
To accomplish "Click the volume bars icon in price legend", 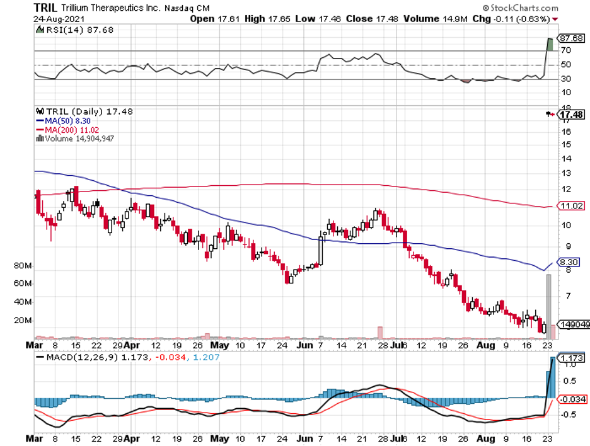I will [x=40, y=138].
